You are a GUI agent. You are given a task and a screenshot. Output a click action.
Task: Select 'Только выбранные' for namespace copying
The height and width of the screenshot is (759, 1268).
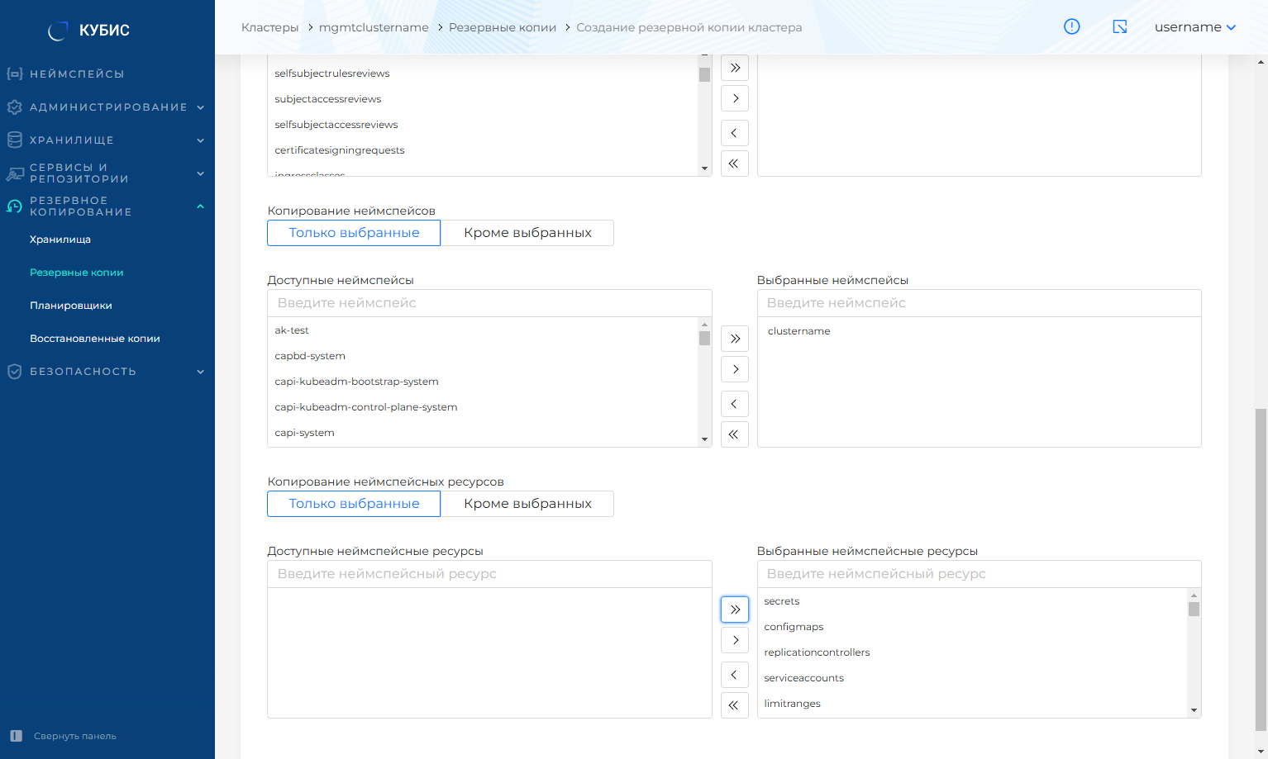pyautogui.click(x=354, y=233)
